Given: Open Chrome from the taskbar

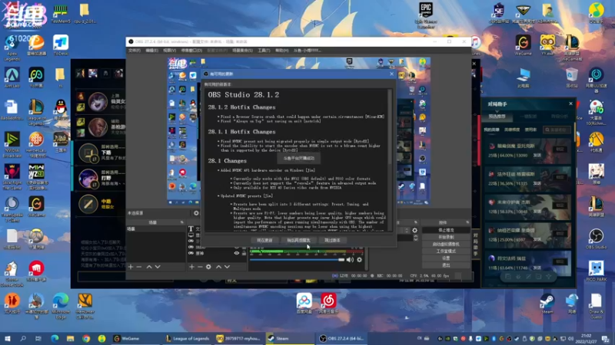Looking at the screenshot, I should click(86, 338).
